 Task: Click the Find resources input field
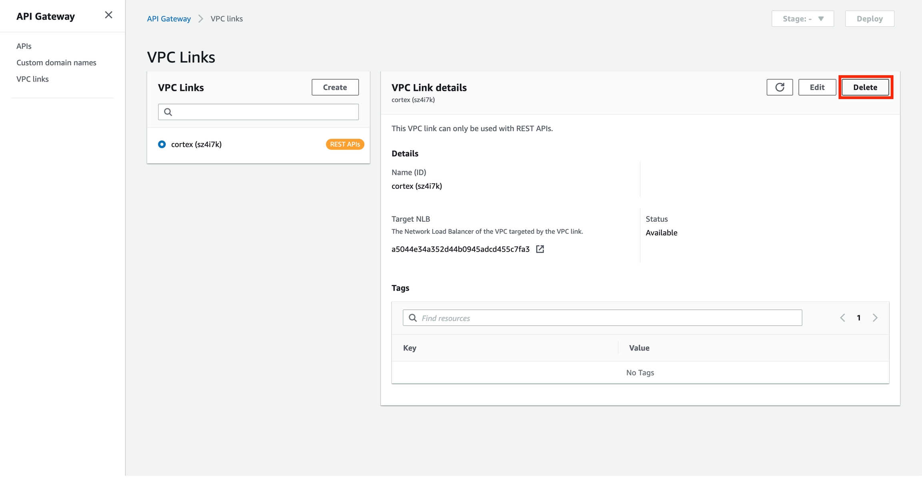point(608,318)
